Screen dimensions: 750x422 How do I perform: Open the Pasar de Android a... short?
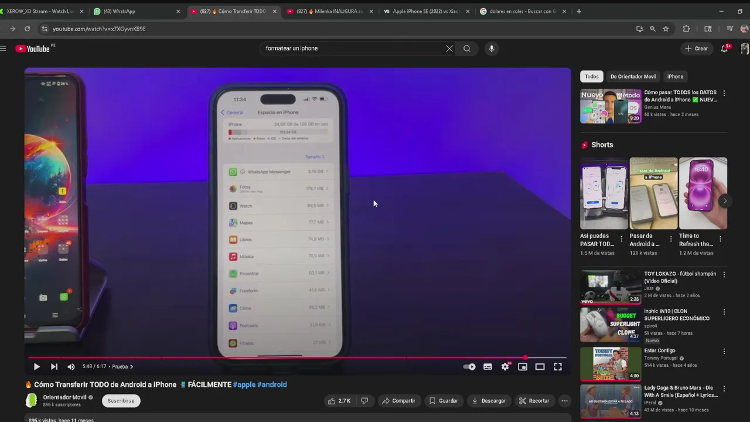(x=653, y=193)
